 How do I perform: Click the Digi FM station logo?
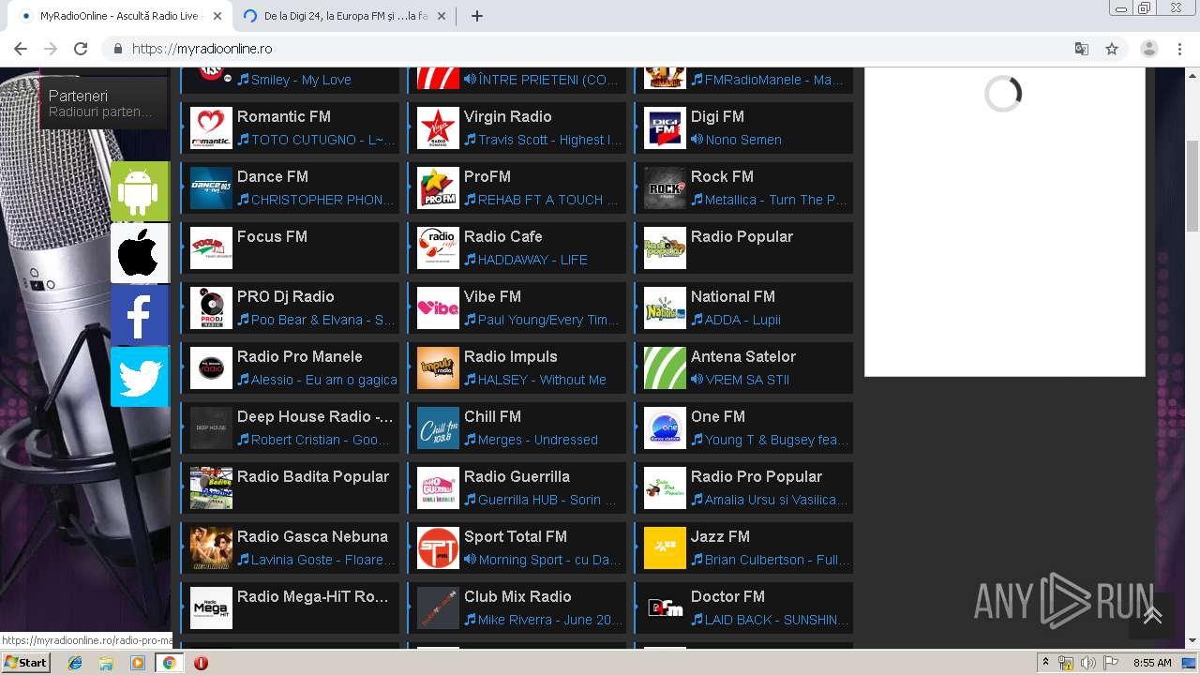[x=665, y=128]
